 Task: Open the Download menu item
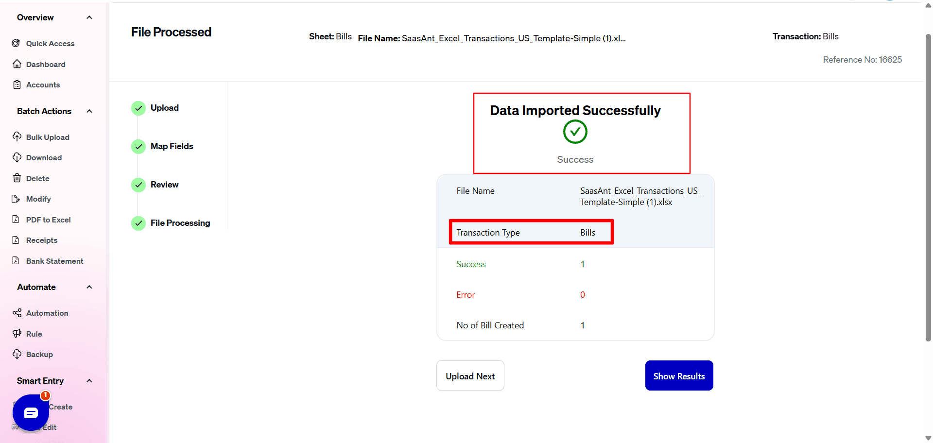44,158
